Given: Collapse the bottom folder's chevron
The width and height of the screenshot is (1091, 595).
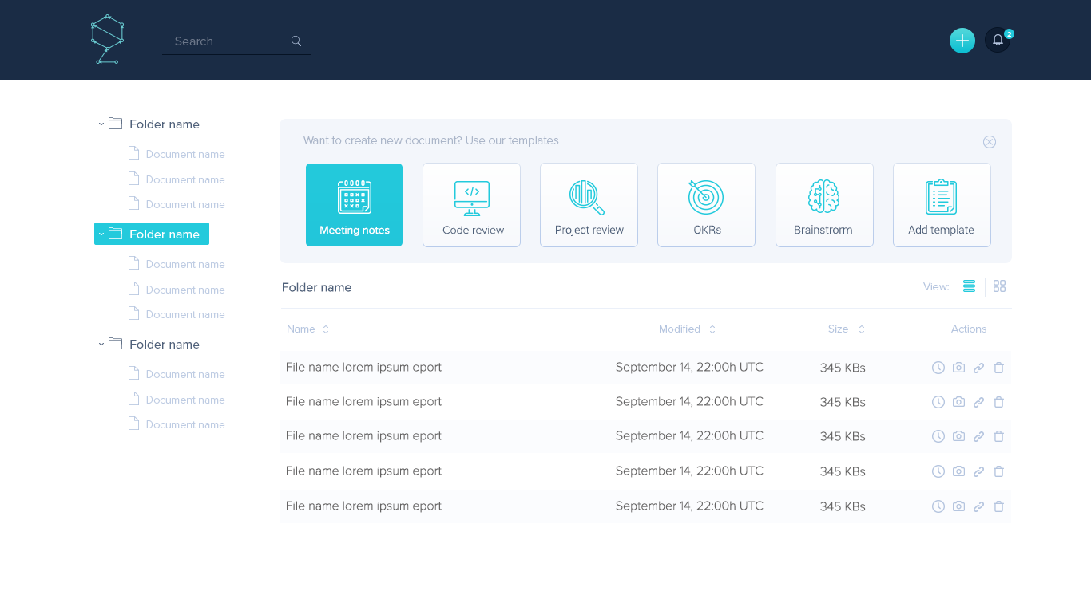Looking at the screenshot, I should 101,345.
